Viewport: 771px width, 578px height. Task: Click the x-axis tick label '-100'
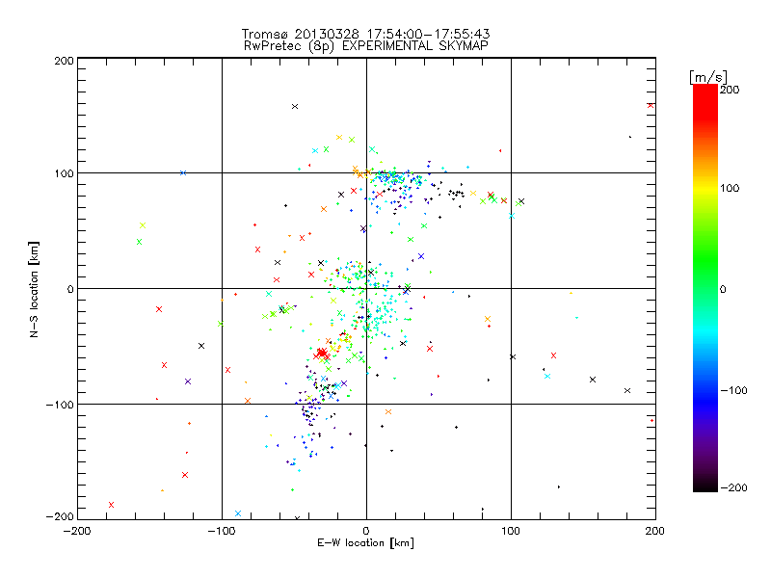pos(222,531)
